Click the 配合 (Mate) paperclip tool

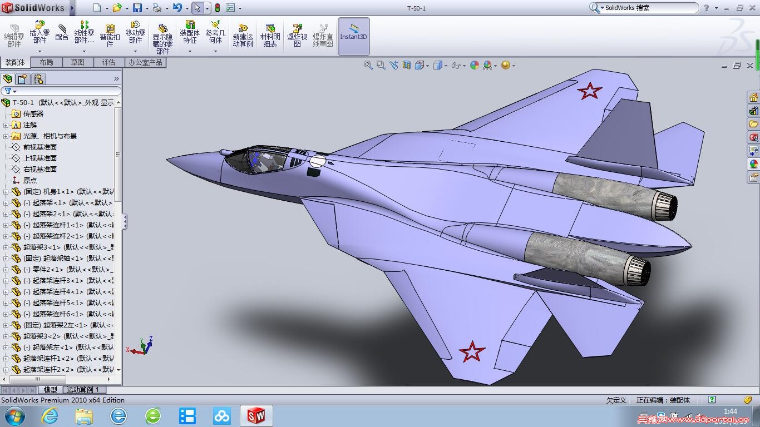(62, 33)
